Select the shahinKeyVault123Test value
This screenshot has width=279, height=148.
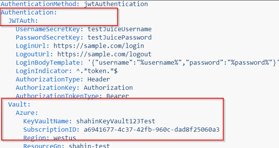click(x=116, y=121)
